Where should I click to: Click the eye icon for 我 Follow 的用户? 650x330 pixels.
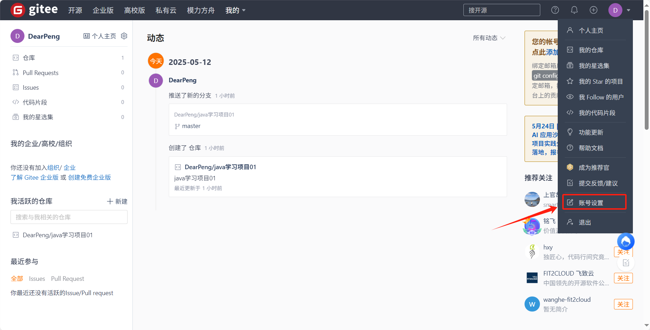click(x=570, y=97)
